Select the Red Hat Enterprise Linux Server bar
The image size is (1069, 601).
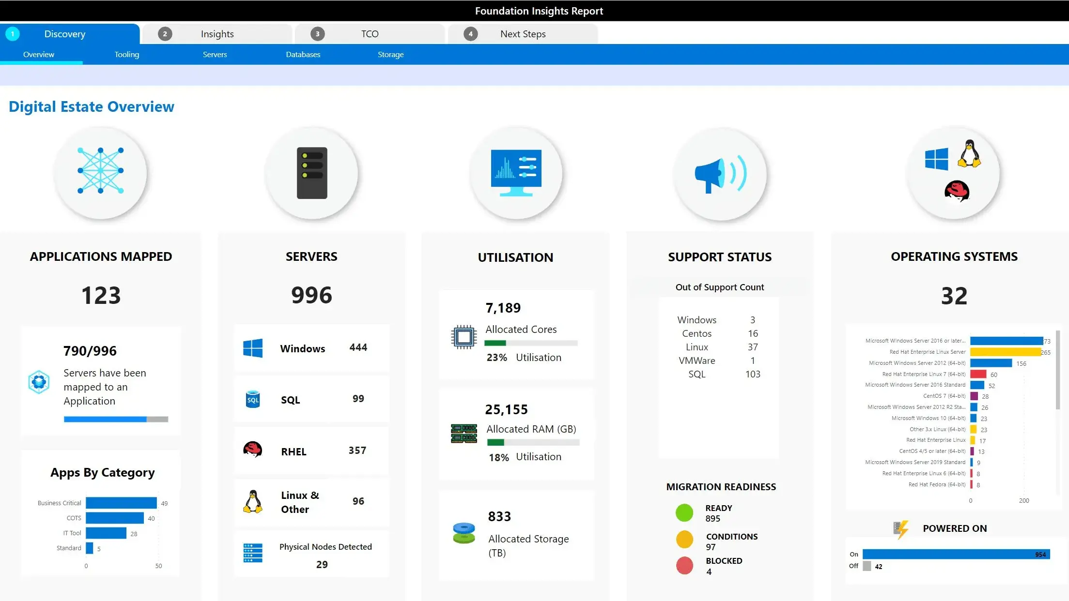point(1006,352)
